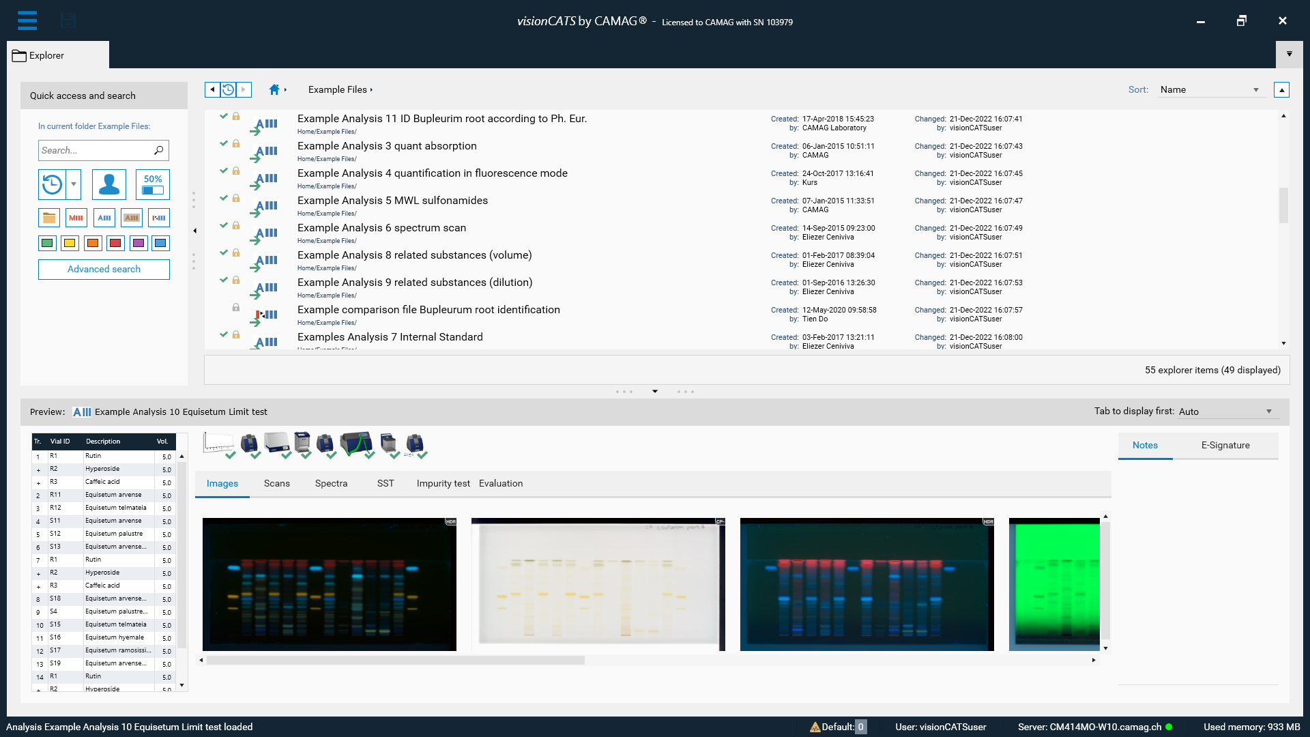Switch to the Evaluation tab

pyautogui.click(x=501, y=483)
